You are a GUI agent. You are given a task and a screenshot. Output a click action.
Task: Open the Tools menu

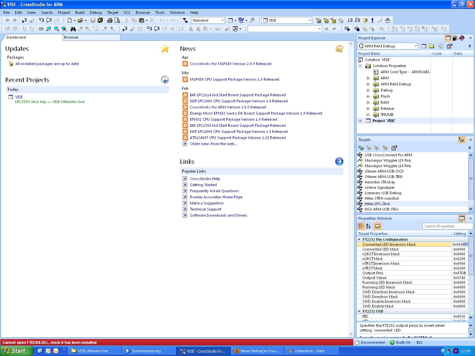click(160, 13)
